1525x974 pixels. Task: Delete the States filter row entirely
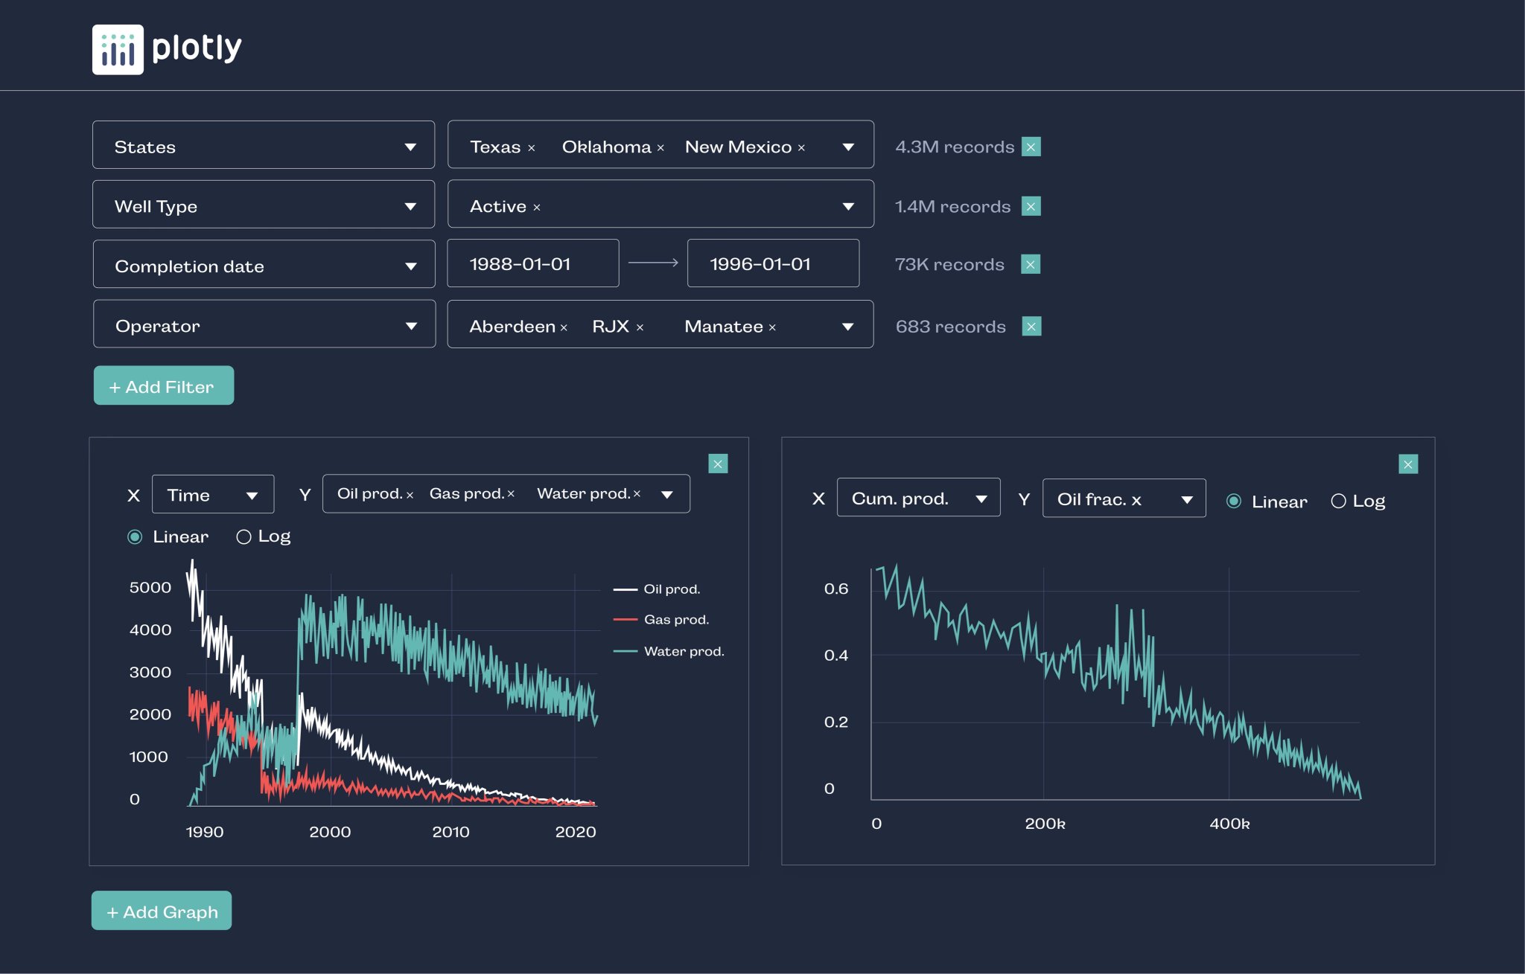click(1031, 147)
